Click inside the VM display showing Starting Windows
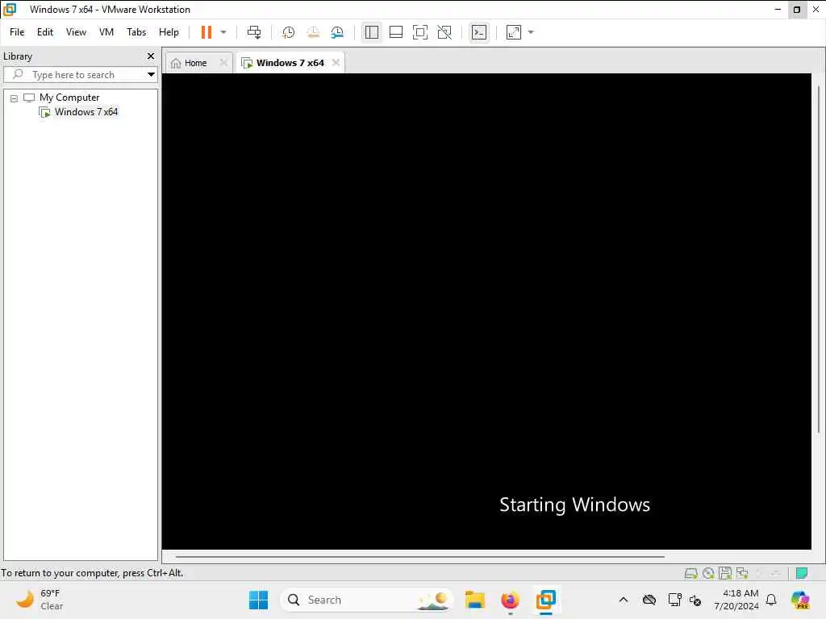Image resolution: width=826 pixels, height=619 pixels. [x=486, y=311]
